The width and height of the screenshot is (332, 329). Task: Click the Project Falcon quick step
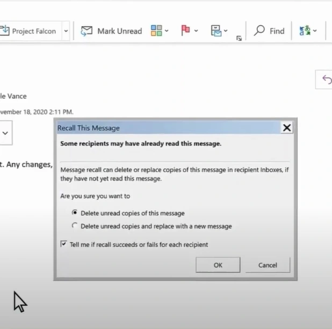click(x=31, y=31)
